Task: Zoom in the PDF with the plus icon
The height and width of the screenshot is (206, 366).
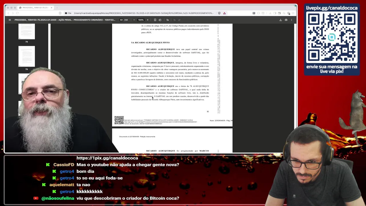Action: point(148,20)
